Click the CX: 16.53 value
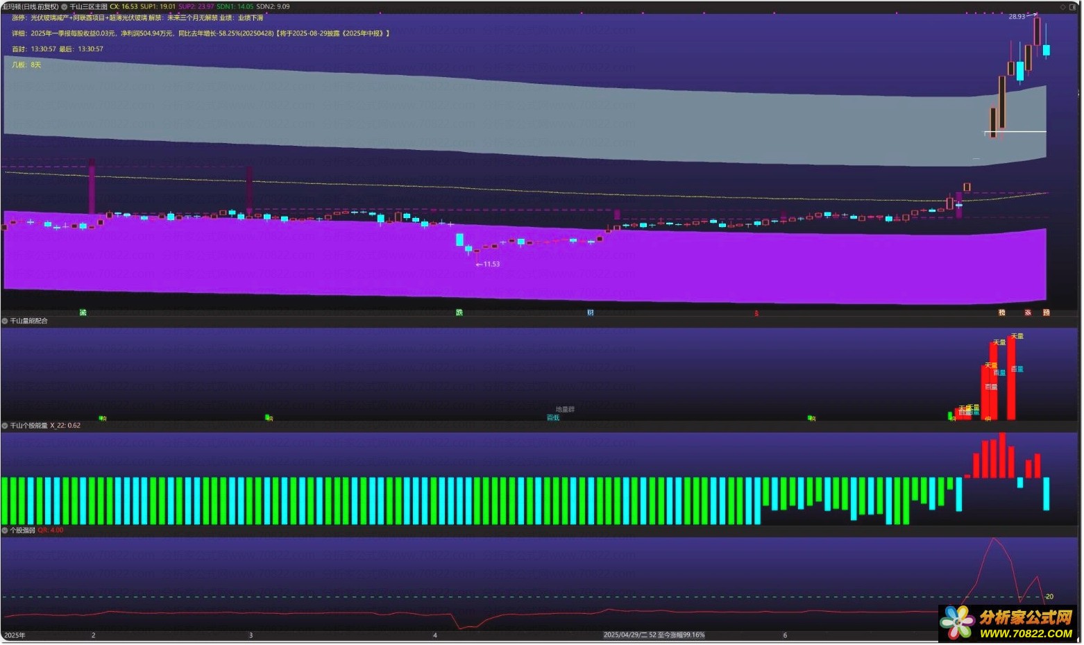 click(124, 7)
